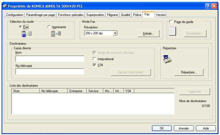Click the V34 column header
Viewport: 220px width, 135px height.
click(129, 91)
